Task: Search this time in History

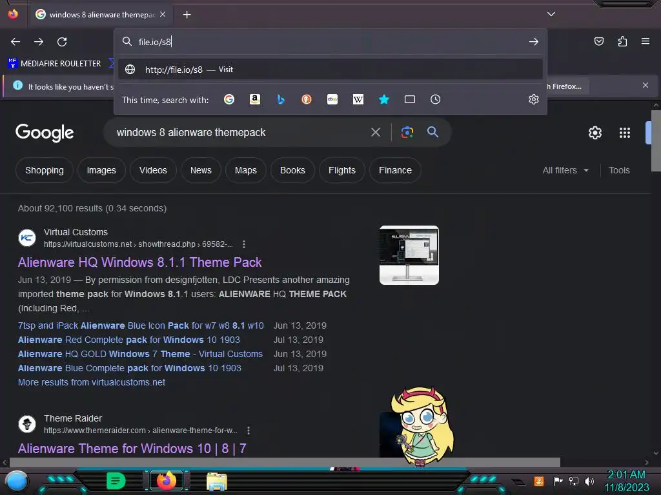Action: click(435, 99)
